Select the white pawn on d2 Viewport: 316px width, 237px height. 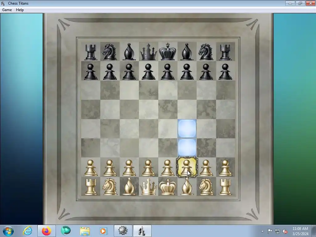(x=148, y=168)
